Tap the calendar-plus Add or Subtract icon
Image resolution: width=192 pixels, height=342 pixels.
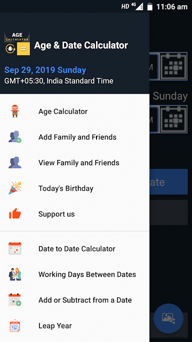(15, 300)
